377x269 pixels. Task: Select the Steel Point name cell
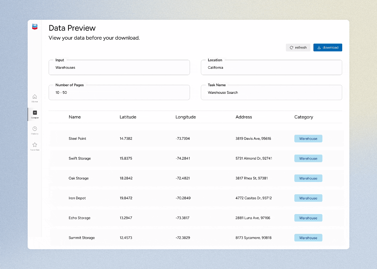tap(77, 139)
